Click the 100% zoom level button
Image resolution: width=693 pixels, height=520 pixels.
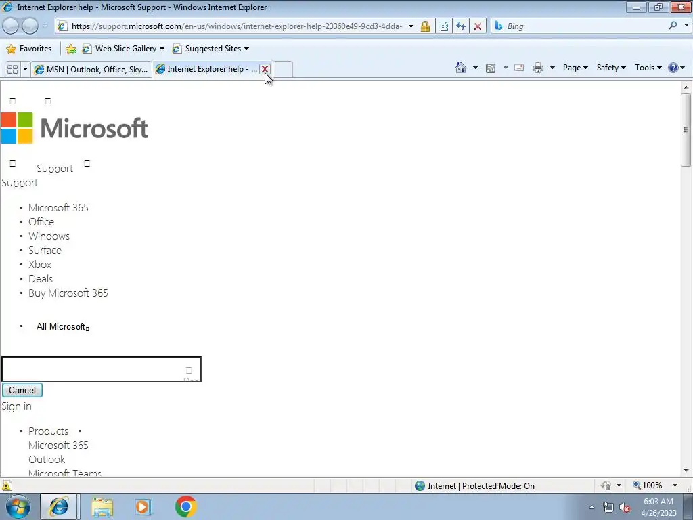pyautogui.click(x=648, y=485)
